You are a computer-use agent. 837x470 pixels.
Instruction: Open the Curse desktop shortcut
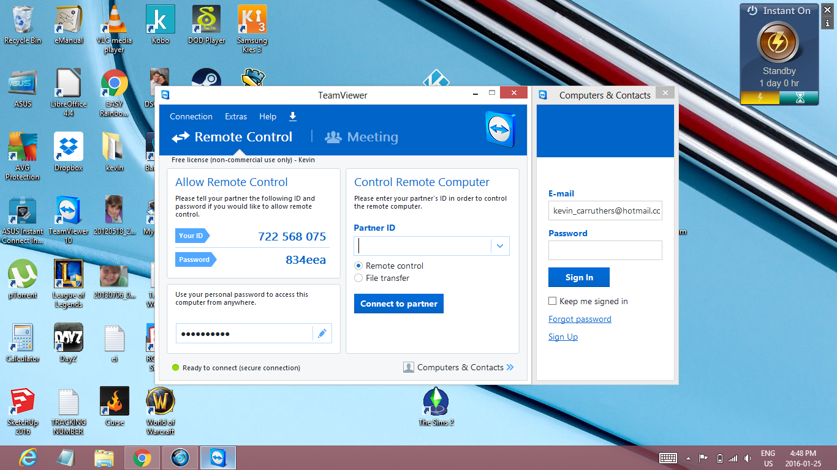tap(115, 406)
